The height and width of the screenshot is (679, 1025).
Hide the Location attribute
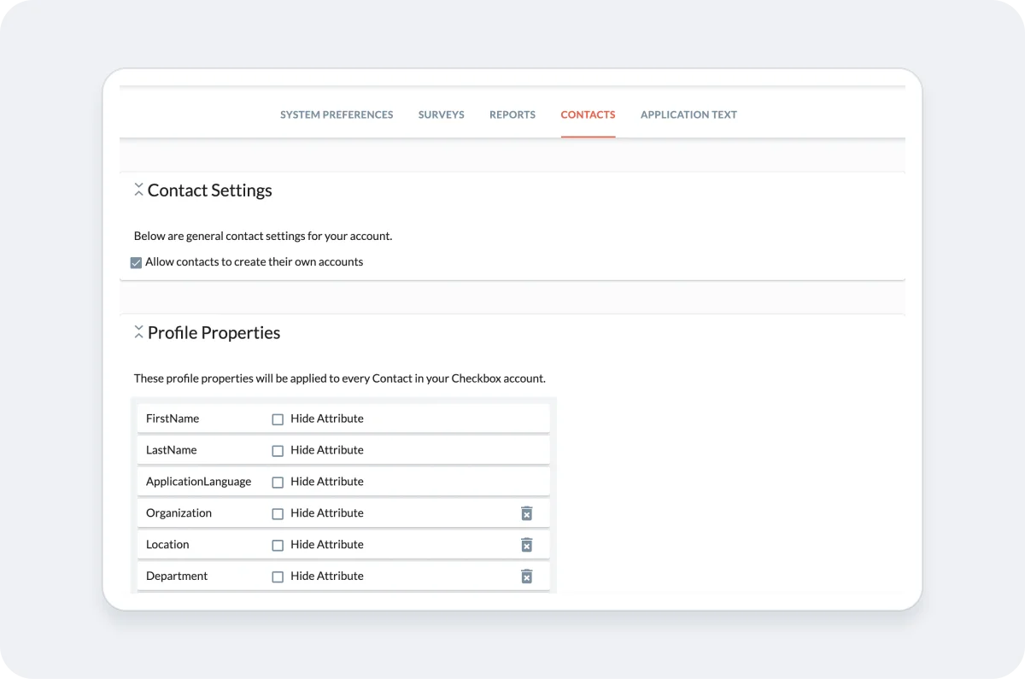pyautogui.click(x=278, y=545)
